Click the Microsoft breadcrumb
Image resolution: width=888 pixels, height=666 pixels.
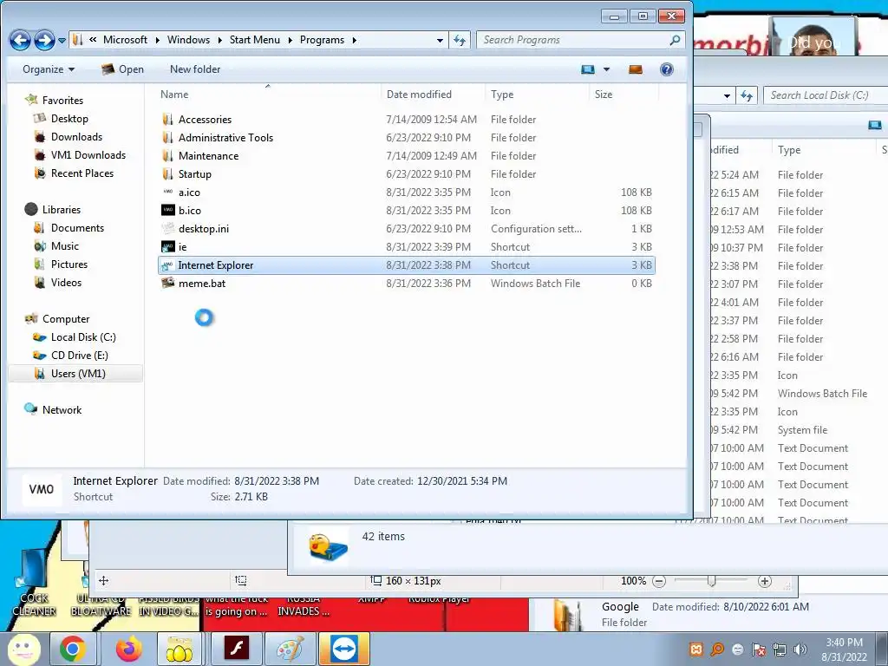coord(125,40)
